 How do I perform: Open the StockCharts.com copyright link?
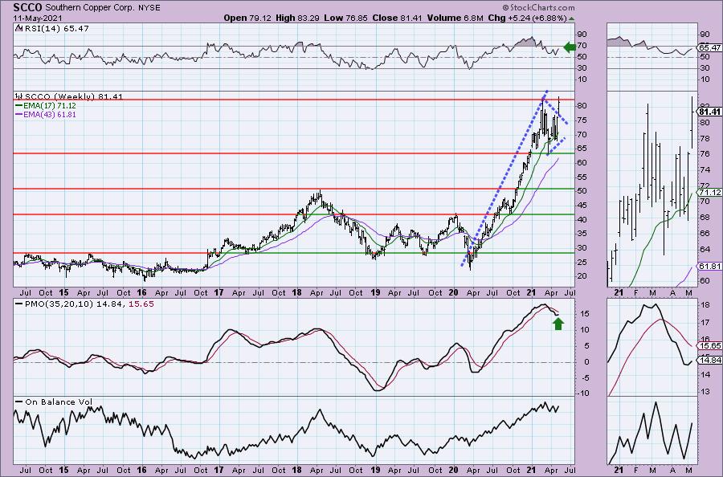[538, 7]
